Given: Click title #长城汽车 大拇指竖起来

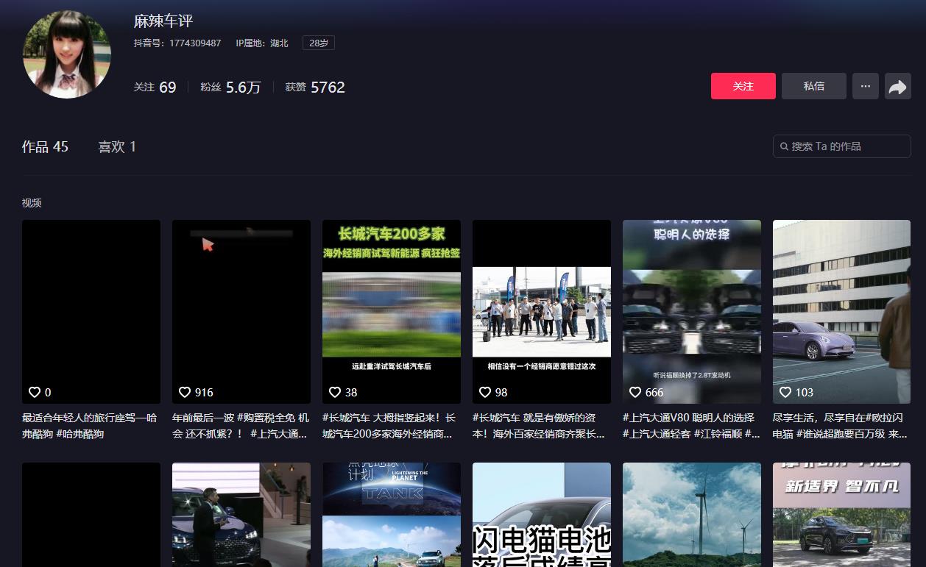Looking at the screenshot, I should coord(389,426).
